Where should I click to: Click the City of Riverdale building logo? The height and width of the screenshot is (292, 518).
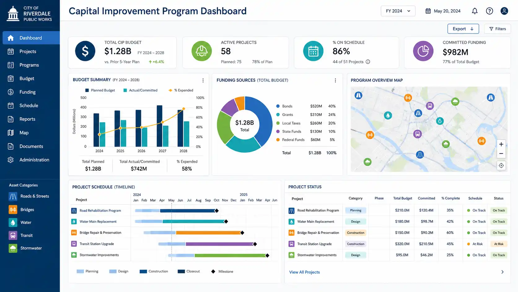coord(13,13)
